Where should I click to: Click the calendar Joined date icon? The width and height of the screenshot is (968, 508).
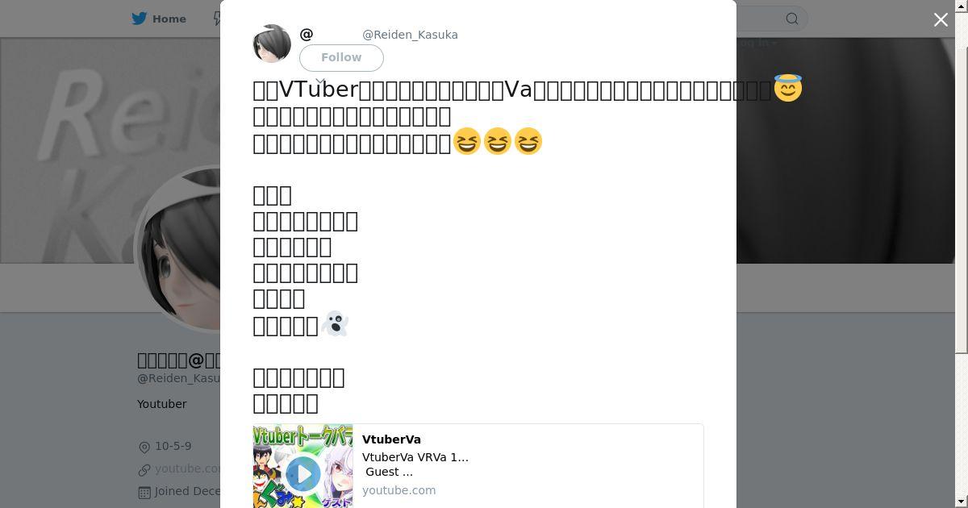(x=144, y=492)
